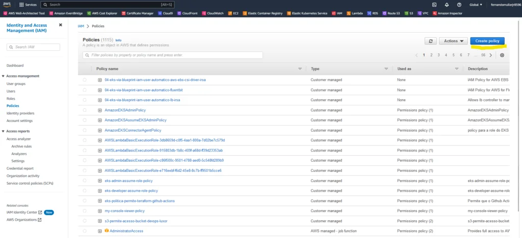This screenshot has width=522, height=238.
Task: Open AWS Well-Architected Tool bookmark
Action: [x=24, y=13]
